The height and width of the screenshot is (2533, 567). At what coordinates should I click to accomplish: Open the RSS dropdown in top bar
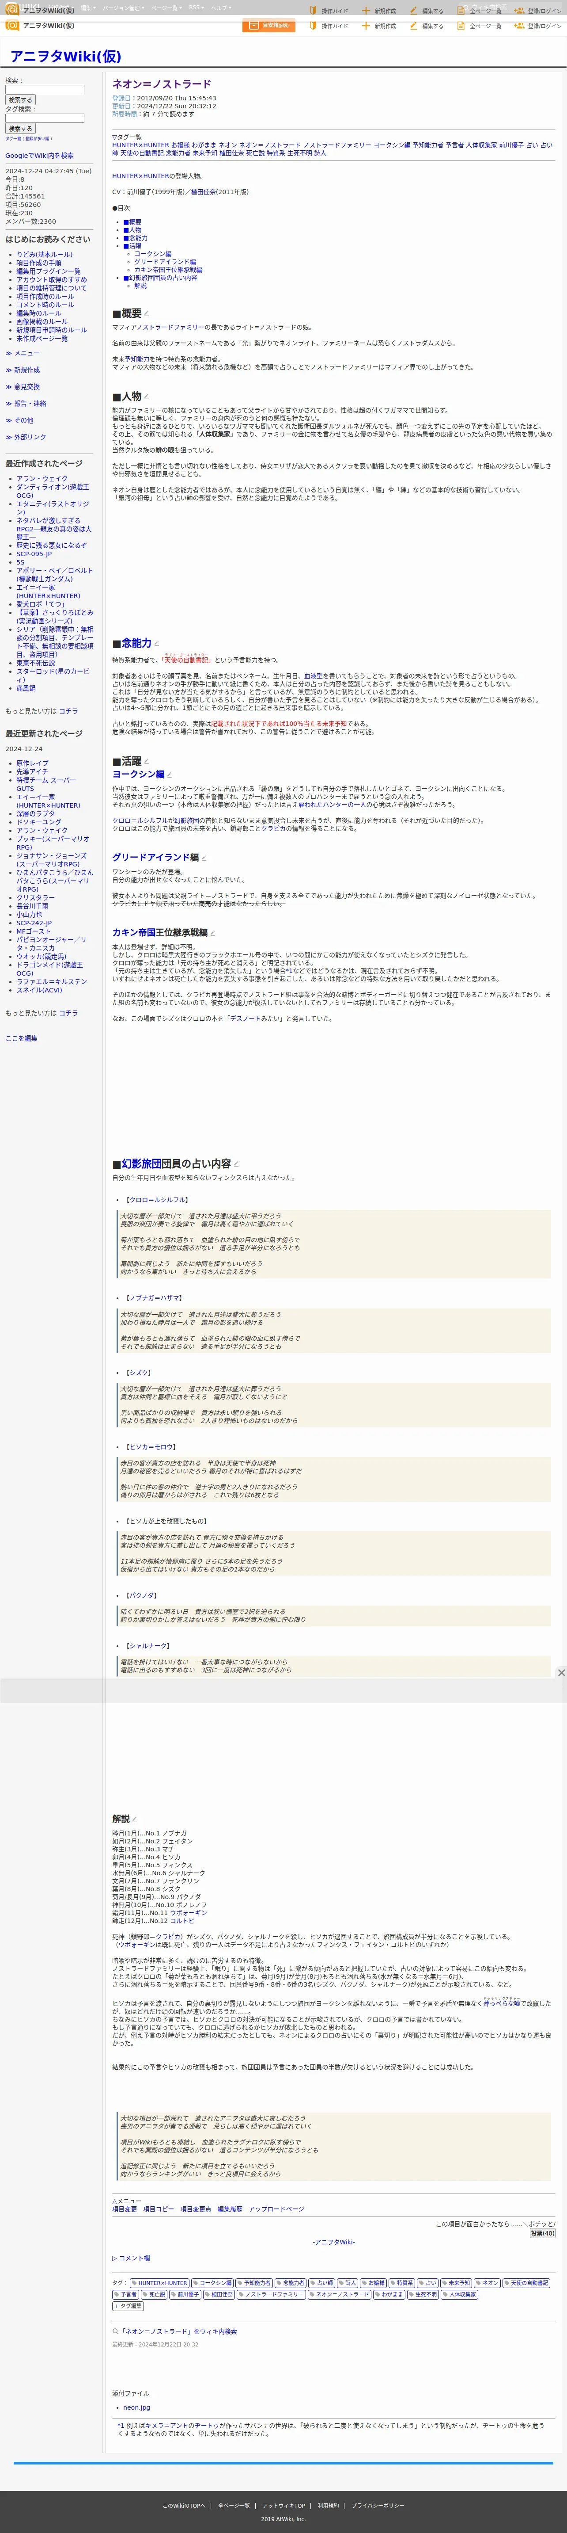tap(197, 8)
